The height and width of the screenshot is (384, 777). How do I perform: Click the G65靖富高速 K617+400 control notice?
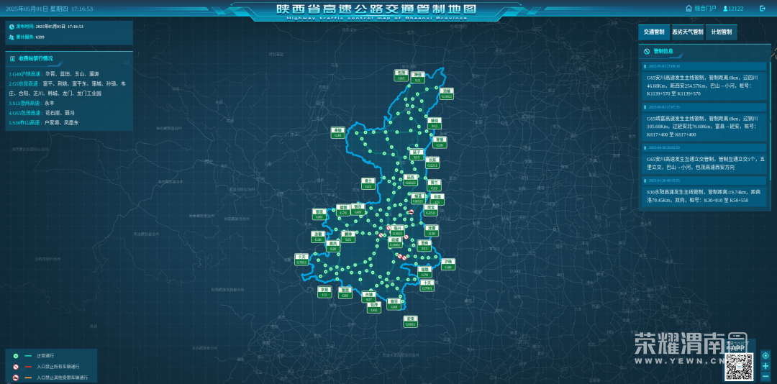pyautogui.click(x=704, y=126)
